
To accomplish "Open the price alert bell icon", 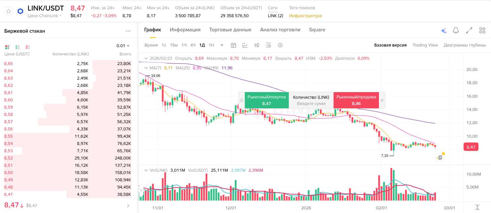I will pos(456,30).
